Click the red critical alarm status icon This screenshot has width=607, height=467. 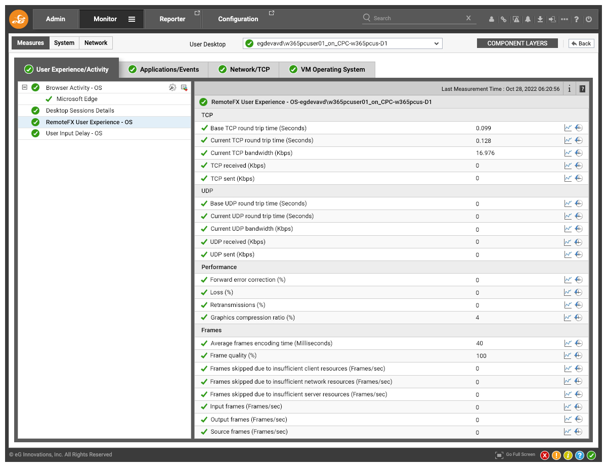pyautogui.click(x=545, y=455)
